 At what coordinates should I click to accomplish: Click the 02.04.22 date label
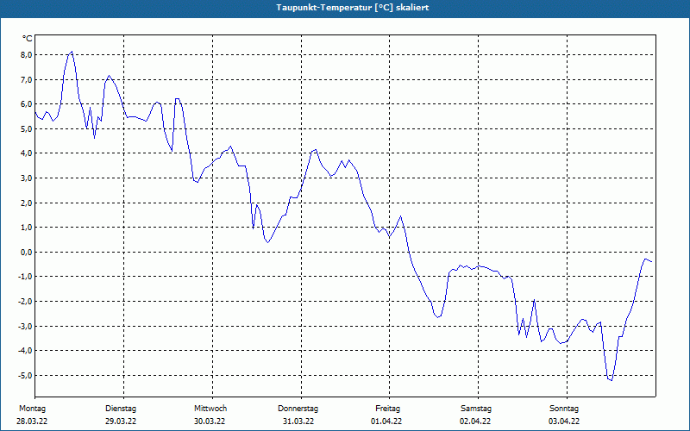[x=475, y=422]
